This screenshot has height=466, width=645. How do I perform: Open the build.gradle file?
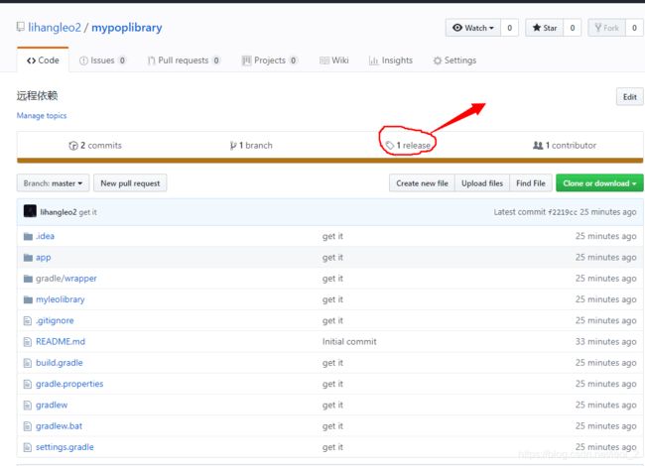(x=60, y=363)
